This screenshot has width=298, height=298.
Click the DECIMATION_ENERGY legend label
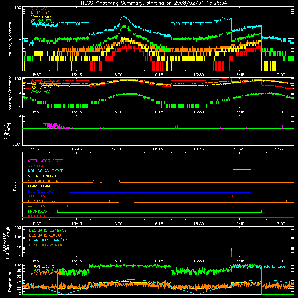pyautogui.click(x=48, y=230)
